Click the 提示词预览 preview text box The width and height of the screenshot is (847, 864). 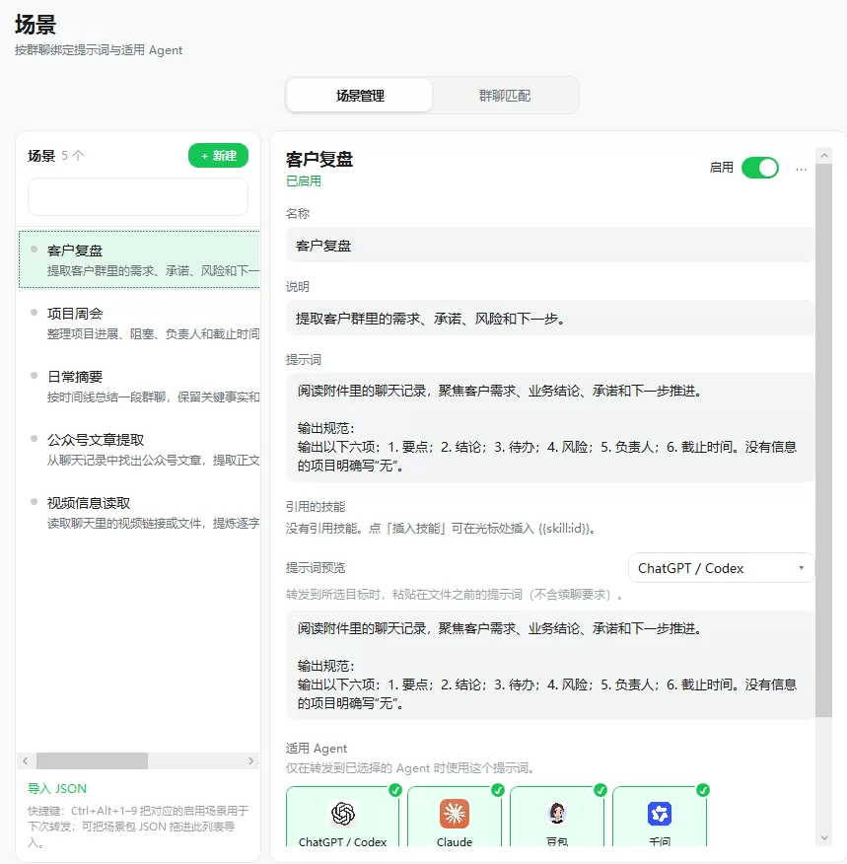(x=549, y=666)
